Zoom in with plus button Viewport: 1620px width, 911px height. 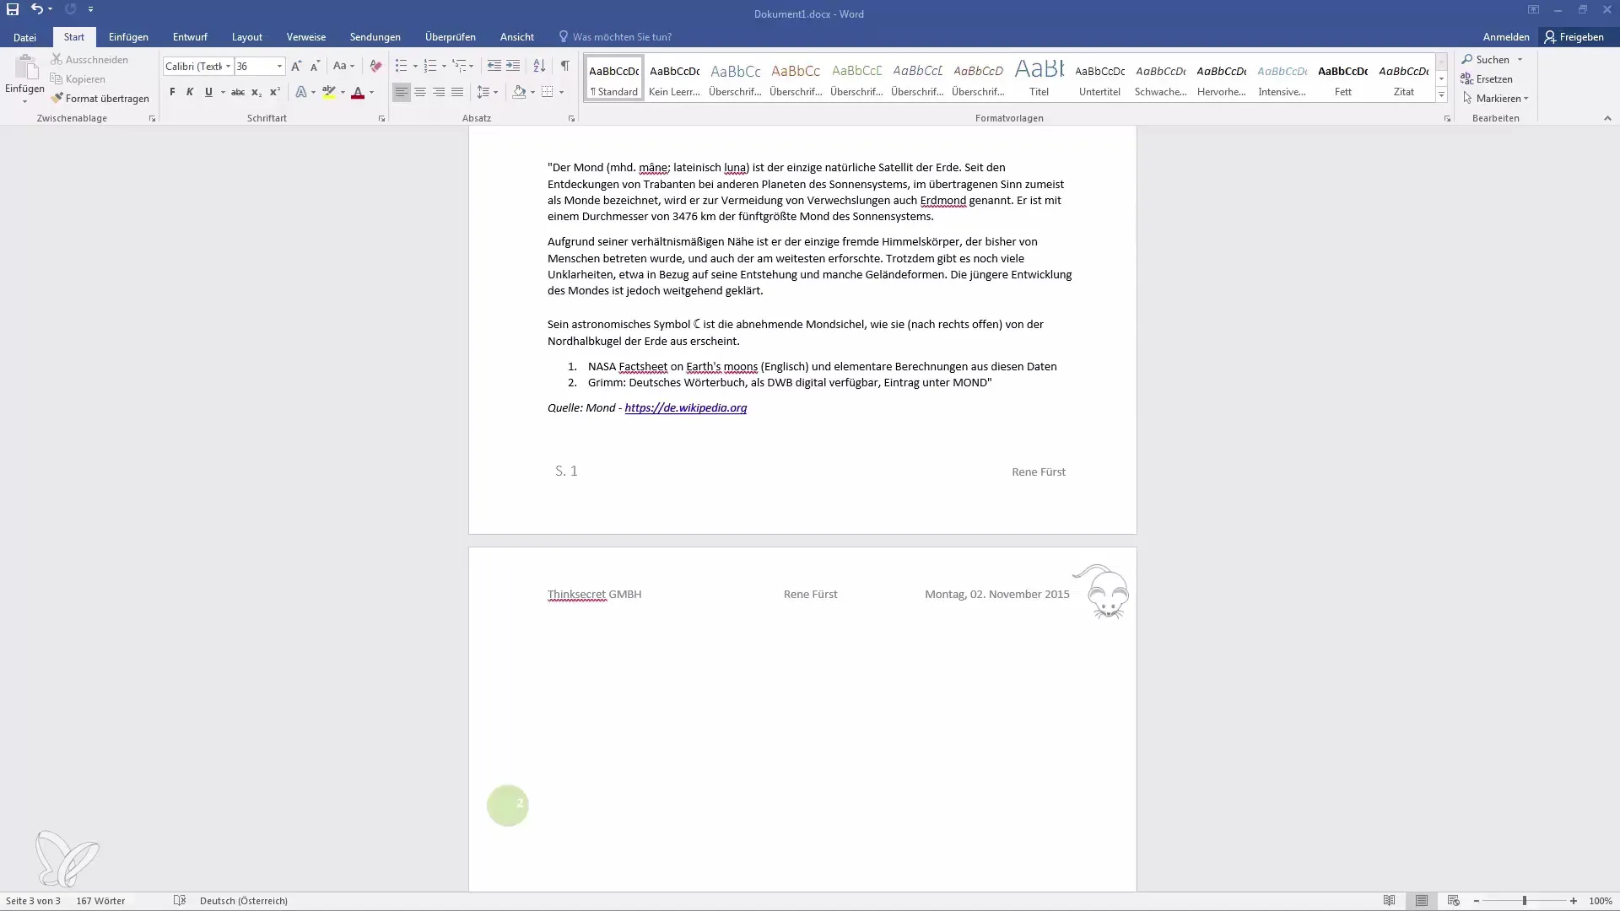tap(1574, 901)
